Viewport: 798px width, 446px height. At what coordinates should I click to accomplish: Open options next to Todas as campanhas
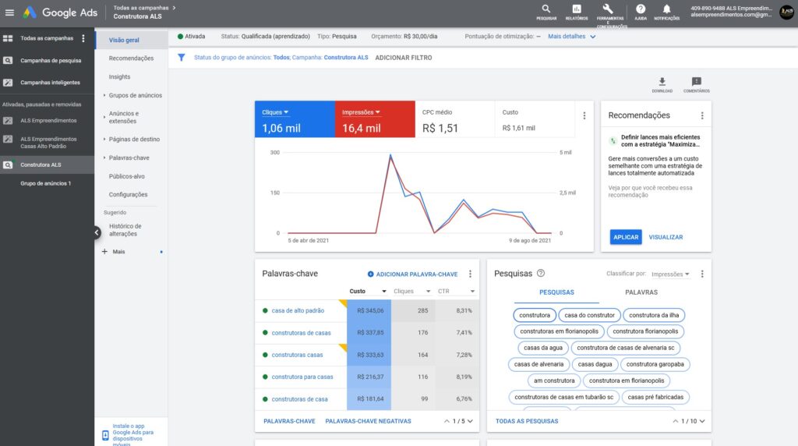click(x=83, y=39)
